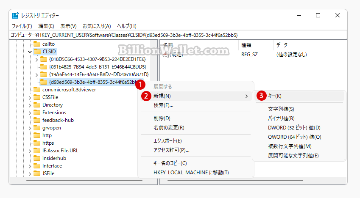Image resolution: width=360 pixels, height=198 pixels.
Task: Select the feedback-hub tree item label
Action: [58, 120]
